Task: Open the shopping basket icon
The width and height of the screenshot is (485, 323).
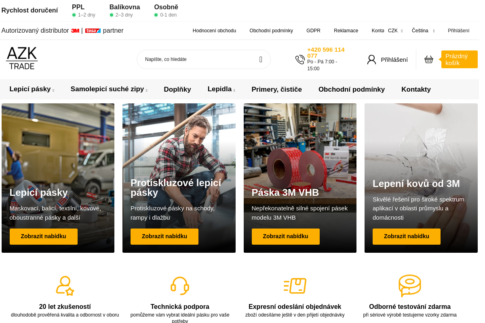Action: click(429, 59)
